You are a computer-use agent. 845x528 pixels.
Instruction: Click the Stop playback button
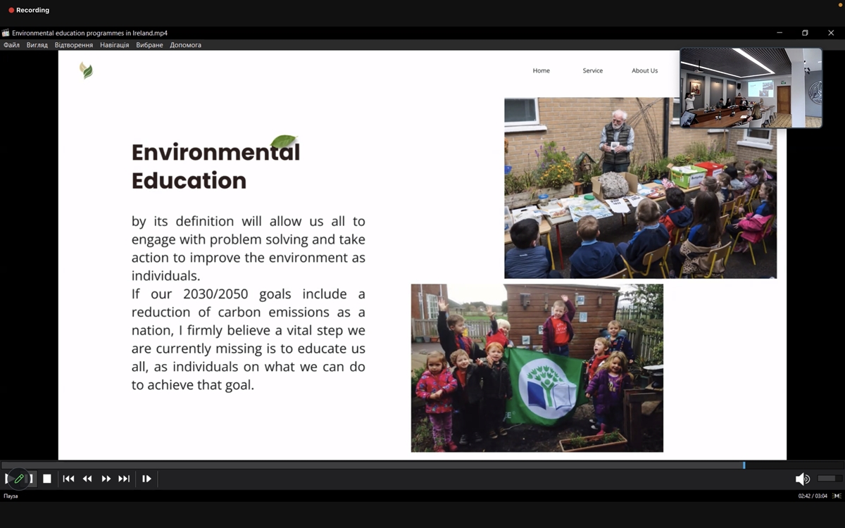tap(47, 479)
